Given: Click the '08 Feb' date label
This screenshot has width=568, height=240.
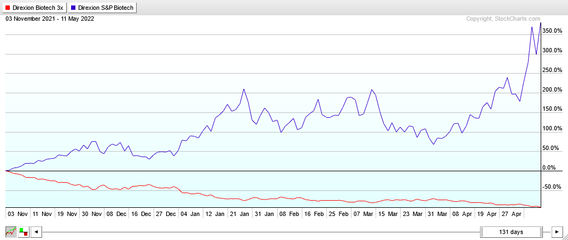Looking at the screenshot, I should coord(289,214).
